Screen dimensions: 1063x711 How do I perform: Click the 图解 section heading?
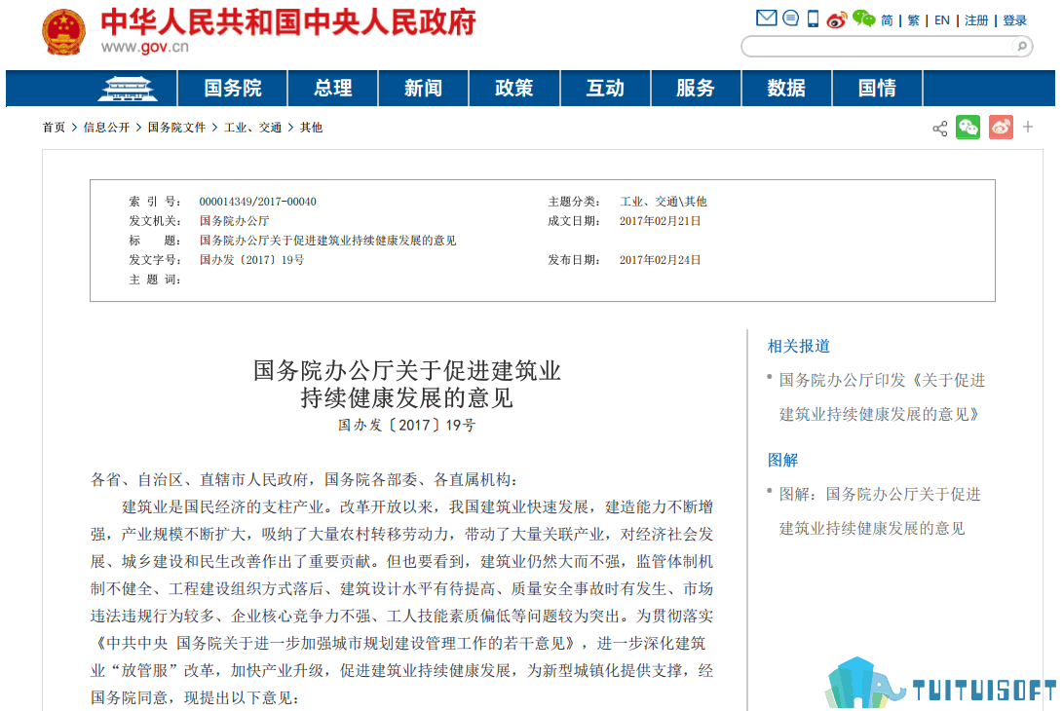pos(782,461)
